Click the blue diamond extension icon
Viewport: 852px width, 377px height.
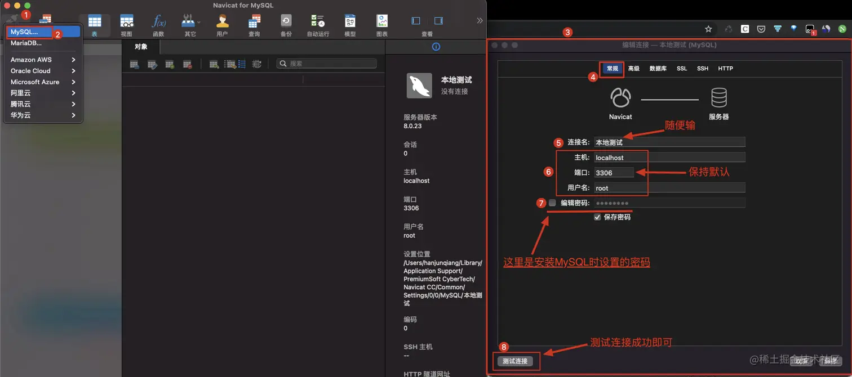click(793, 29)
